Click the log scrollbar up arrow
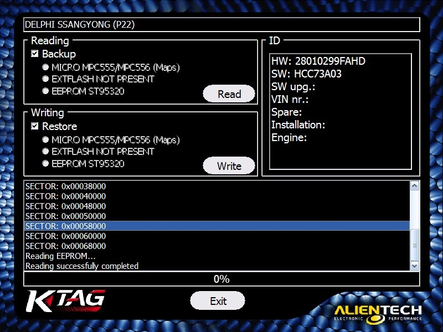This screenshot has width=443, height=332. tap(414, 186)
